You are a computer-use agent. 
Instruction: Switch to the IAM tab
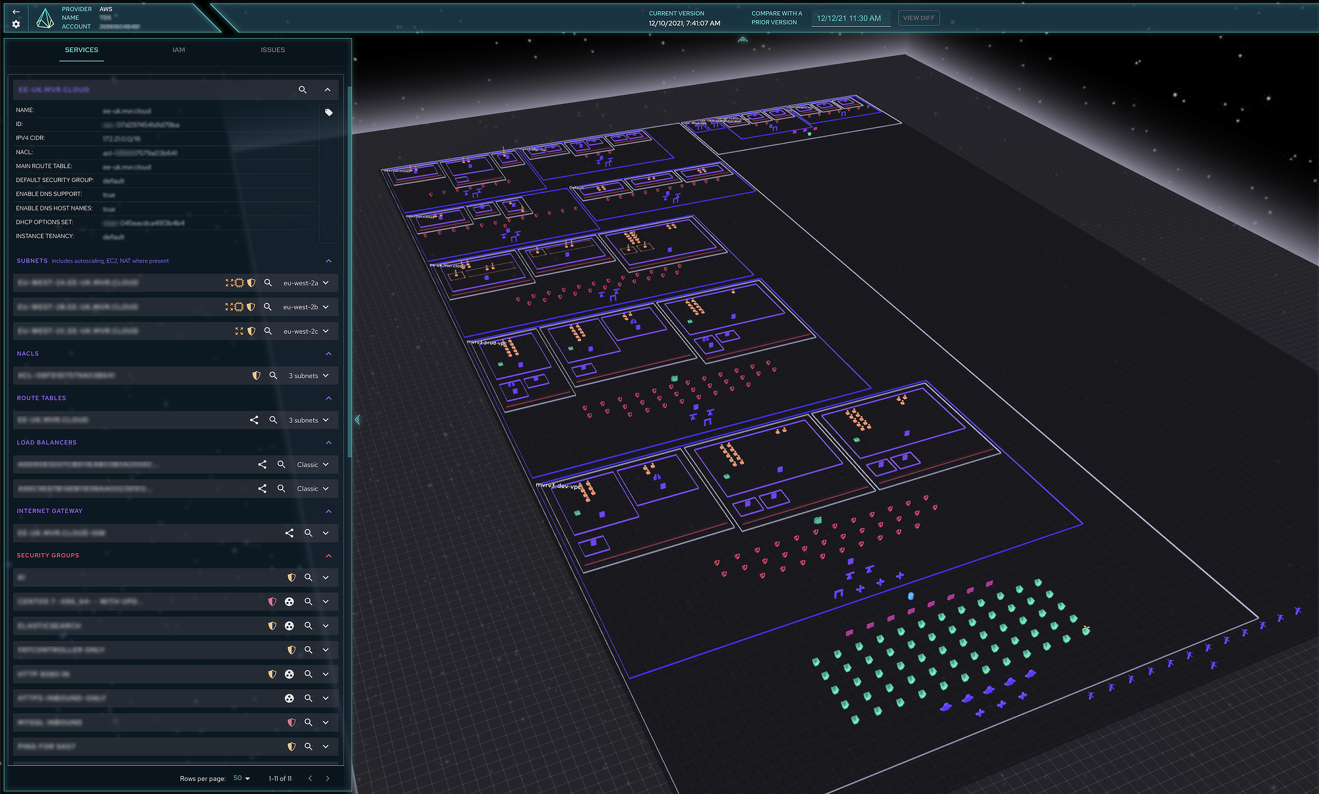[x=179, y=50]
